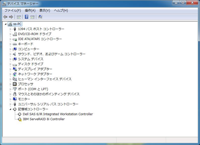Click the Forward arrow toolbar icon
This screenshot has height=145, width=200.
tap(11, 17)
